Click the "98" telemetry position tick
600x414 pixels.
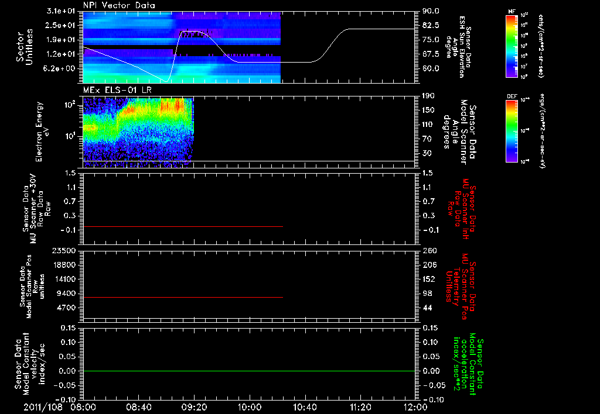pyautogui.click(x=427, y=294)
